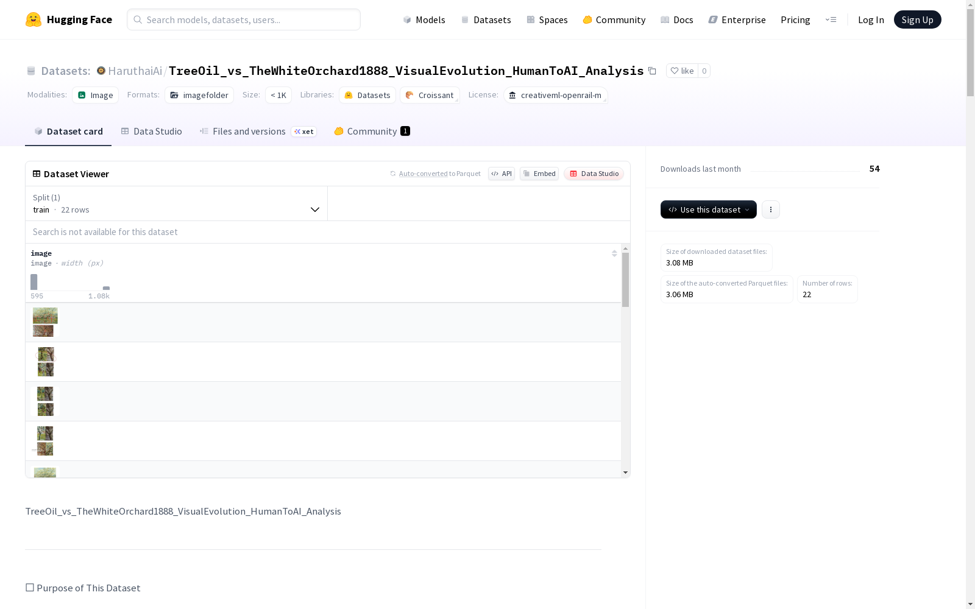Click the Auto-converted refresh icon
Screen dimensions: 975x609
tap(393, 174)
